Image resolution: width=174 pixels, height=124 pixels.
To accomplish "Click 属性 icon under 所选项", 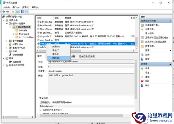I will click(x=142, y=77).
